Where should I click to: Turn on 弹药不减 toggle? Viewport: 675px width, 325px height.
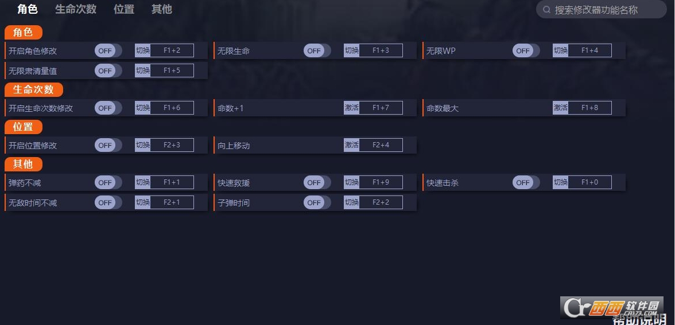click(x=108, y=182)
